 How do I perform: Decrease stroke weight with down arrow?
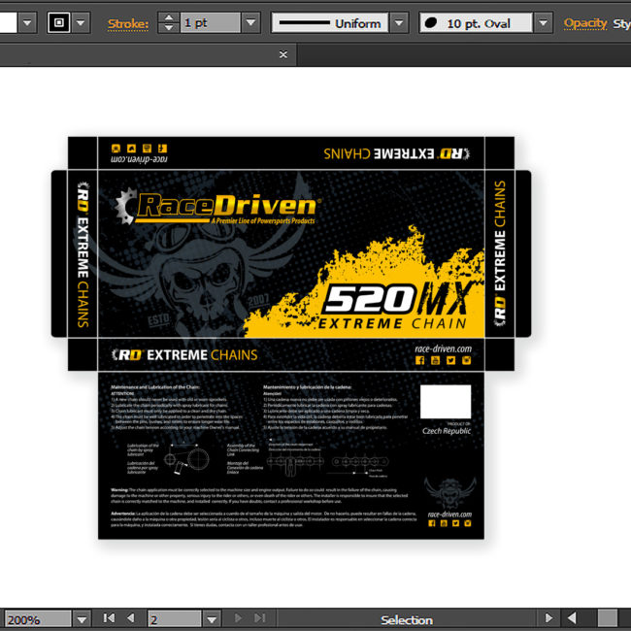point(169,28)
